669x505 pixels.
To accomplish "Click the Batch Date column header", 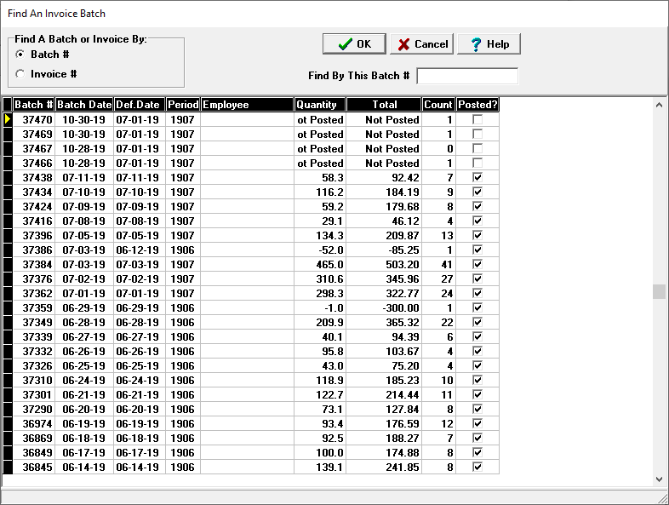I will tap(84, 105).
